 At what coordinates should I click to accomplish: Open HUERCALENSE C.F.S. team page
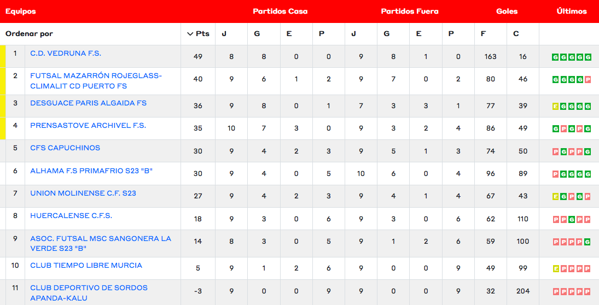pos(71,216)
